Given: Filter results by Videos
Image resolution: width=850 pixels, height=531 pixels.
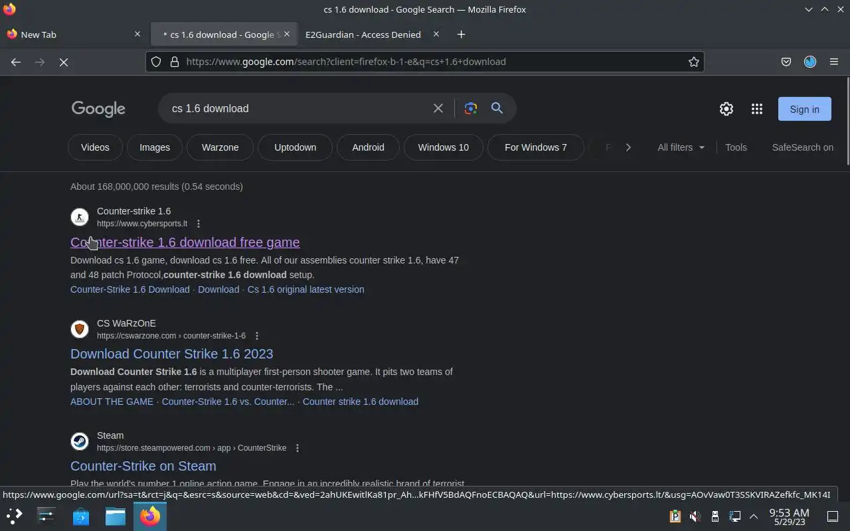Looking at the screenshot, I should tap(95, 147).
